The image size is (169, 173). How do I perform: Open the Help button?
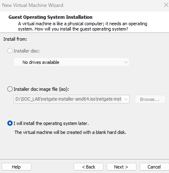16,167
